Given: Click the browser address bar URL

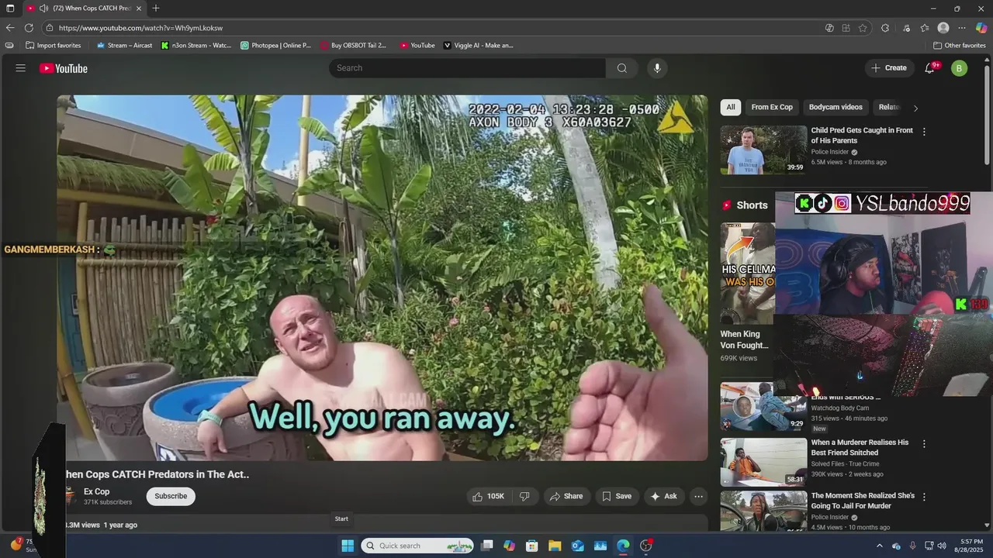Looking at the screenshot, I should [140, 28].
